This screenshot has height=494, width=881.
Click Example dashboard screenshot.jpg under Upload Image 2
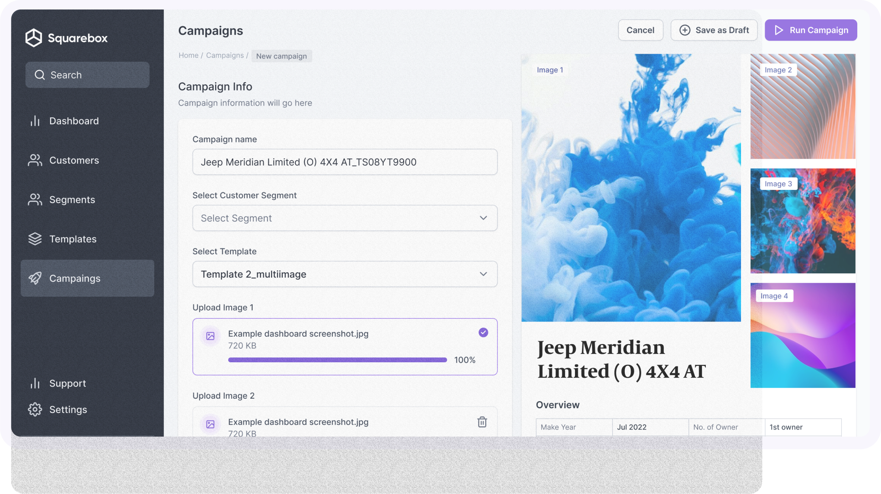pyautogui.click(x=298, y=422)
